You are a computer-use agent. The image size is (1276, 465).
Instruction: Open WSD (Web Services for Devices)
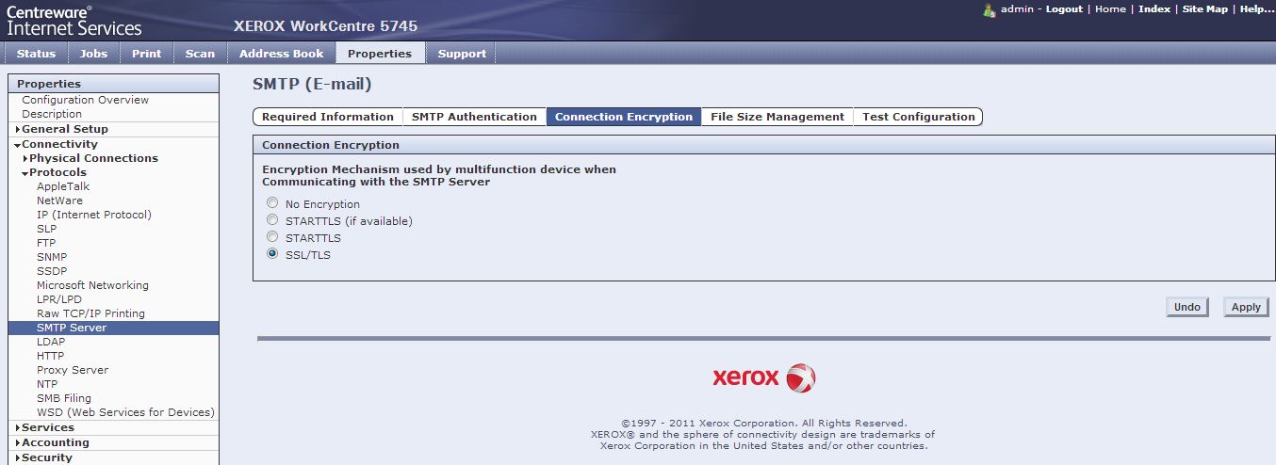pyautogui.click(x=125, y=412)
